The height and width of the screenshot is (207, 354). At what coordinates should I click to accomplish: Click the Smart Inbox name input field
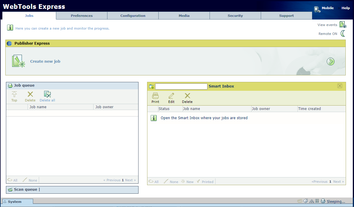[181, 86]
